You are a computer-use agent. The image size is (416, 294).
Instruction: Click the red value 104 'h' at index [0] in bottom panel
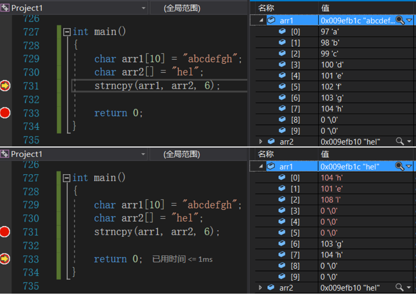[x=332, y=178]
